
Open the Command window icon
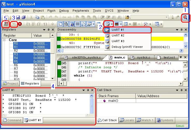pos(60,24)
